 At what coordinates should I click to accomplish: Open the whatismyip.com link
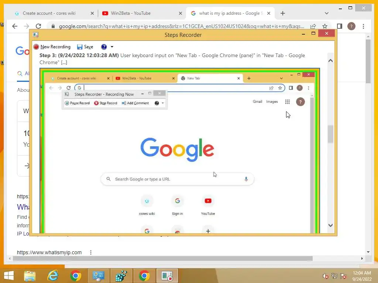click(49, 252)
